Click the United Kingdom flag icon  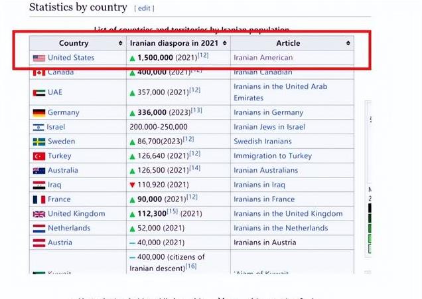(38, 214)
